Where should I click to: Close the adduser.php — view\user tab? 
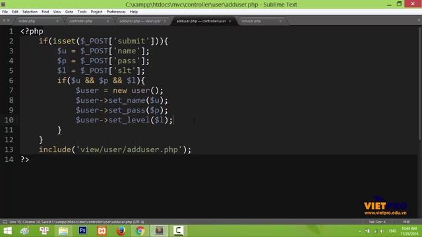[x=165, y=21]
